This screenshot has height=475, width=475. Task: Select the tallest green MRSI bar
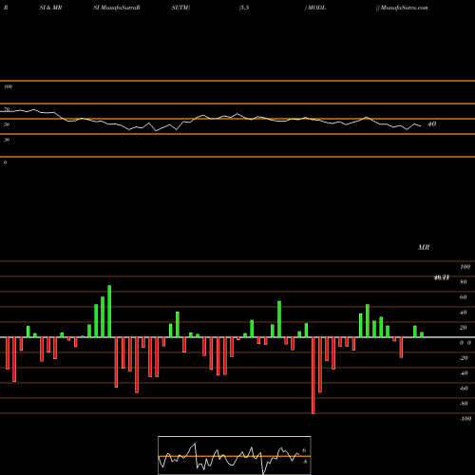pos(109,311)
